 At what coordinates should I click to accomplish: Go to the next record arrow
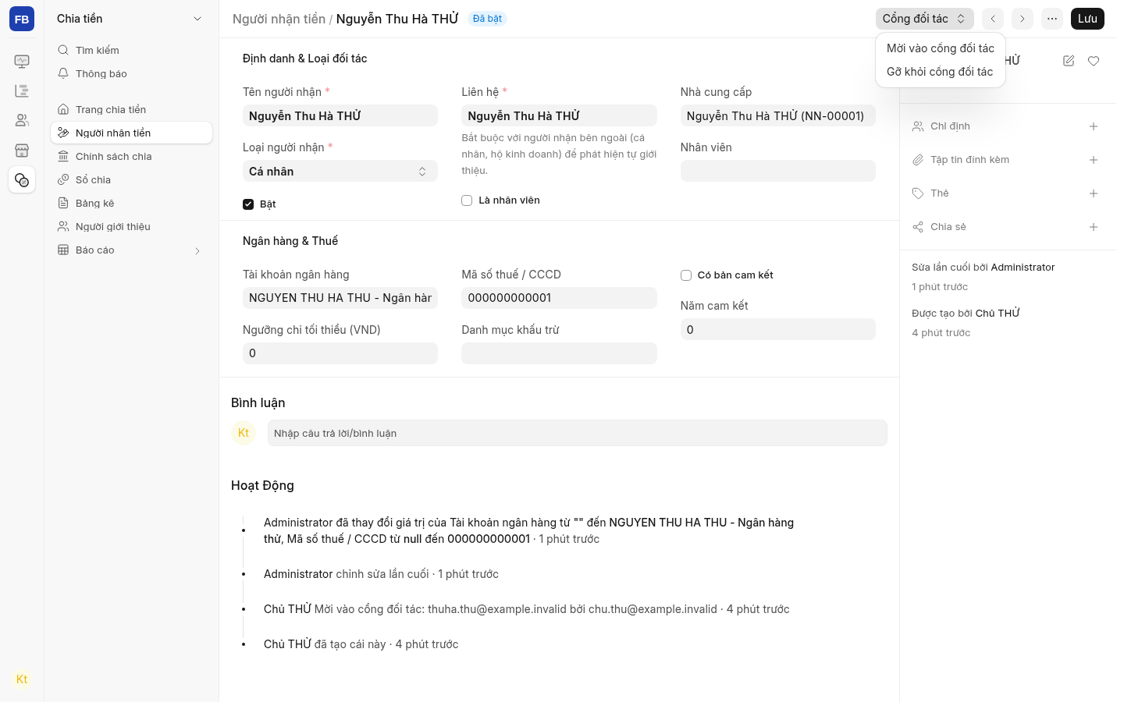point(1023,19)
